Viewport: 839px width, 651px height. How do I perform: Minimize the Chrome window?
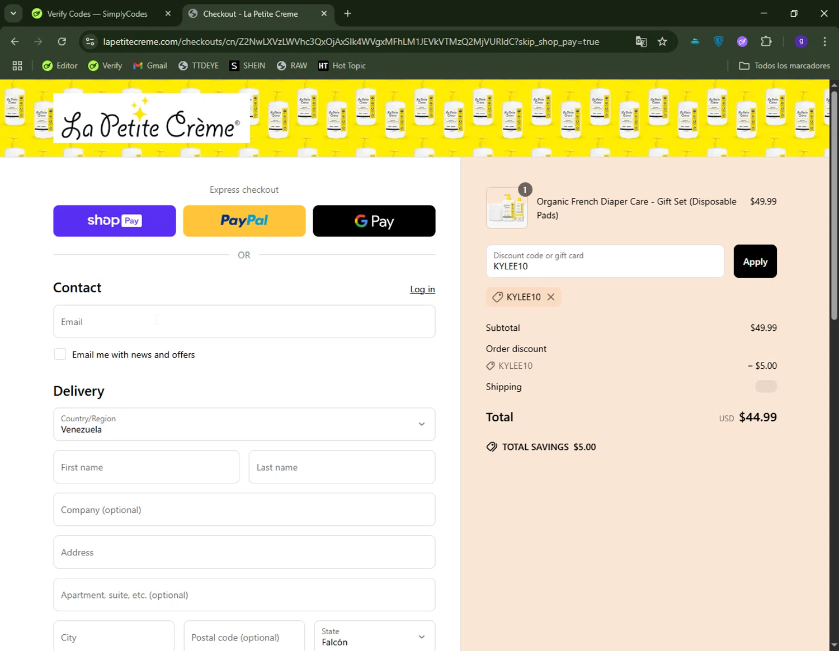(764, 13)
